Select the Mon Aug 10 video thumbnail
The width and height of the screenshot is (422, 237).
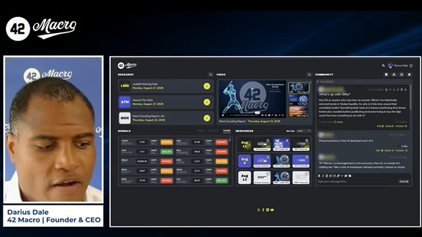coord(299,111)
